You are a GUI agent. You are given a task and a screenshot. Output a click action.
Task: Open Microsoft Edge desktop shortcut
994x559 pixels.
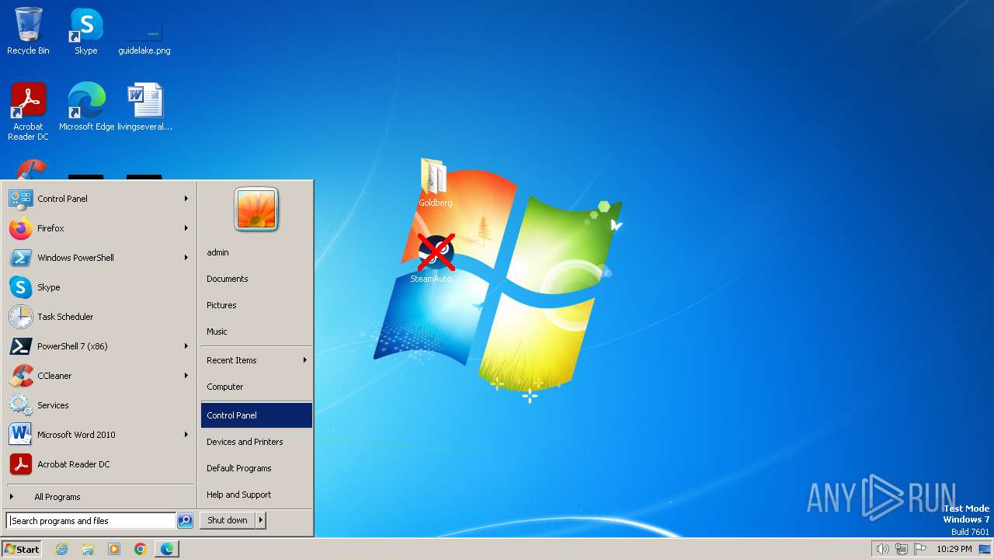pos(86,107)
